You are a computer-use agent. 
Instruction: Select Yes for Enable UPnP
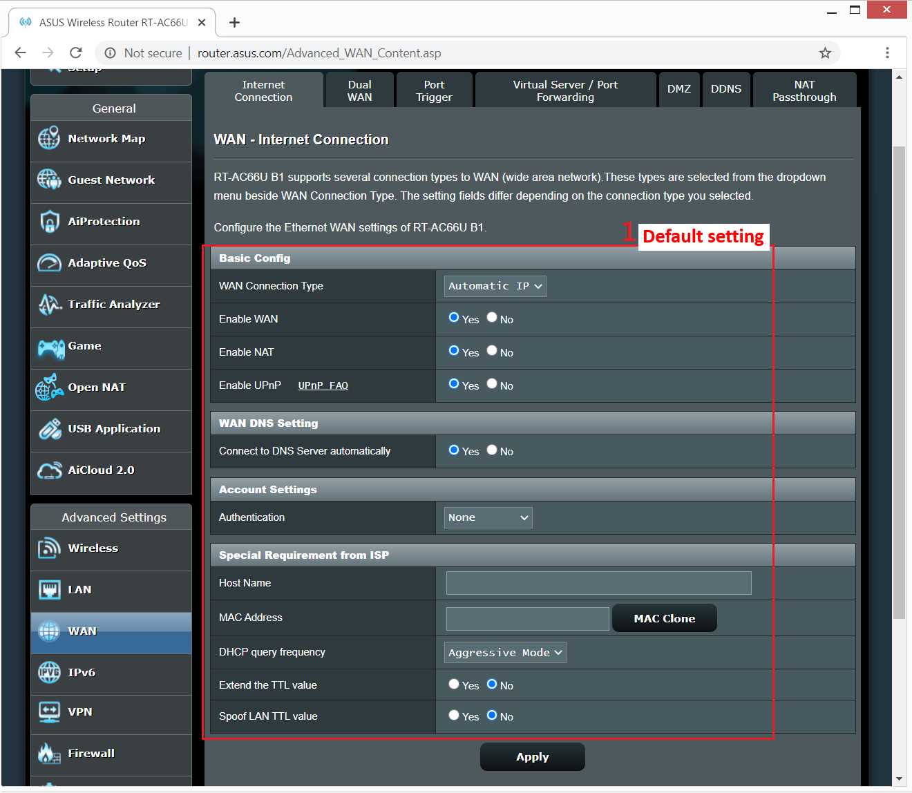tap(454, 384)
